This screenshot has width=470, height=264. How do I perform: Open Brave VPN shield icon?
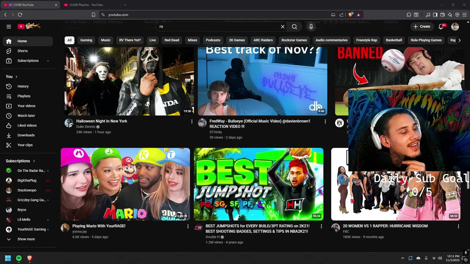[x=457, y=15]
